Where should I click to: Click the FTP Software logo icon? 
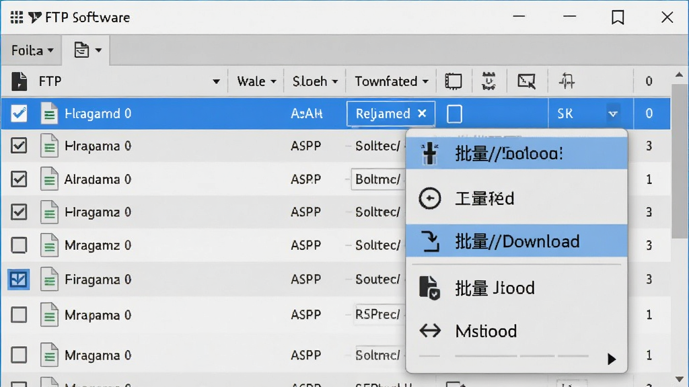[34, 17]
